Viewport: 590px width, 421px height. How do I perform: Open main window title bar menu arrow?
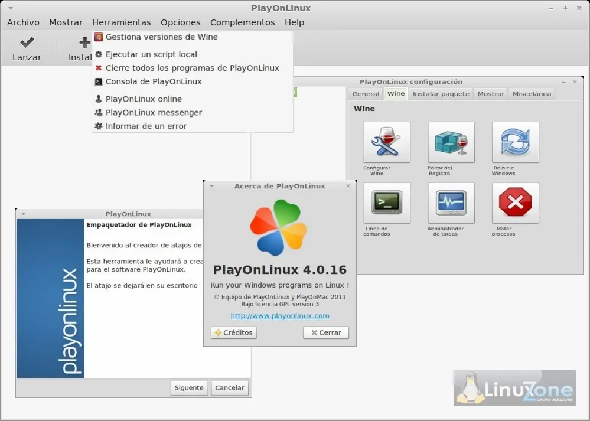click(x=11, y=8)
